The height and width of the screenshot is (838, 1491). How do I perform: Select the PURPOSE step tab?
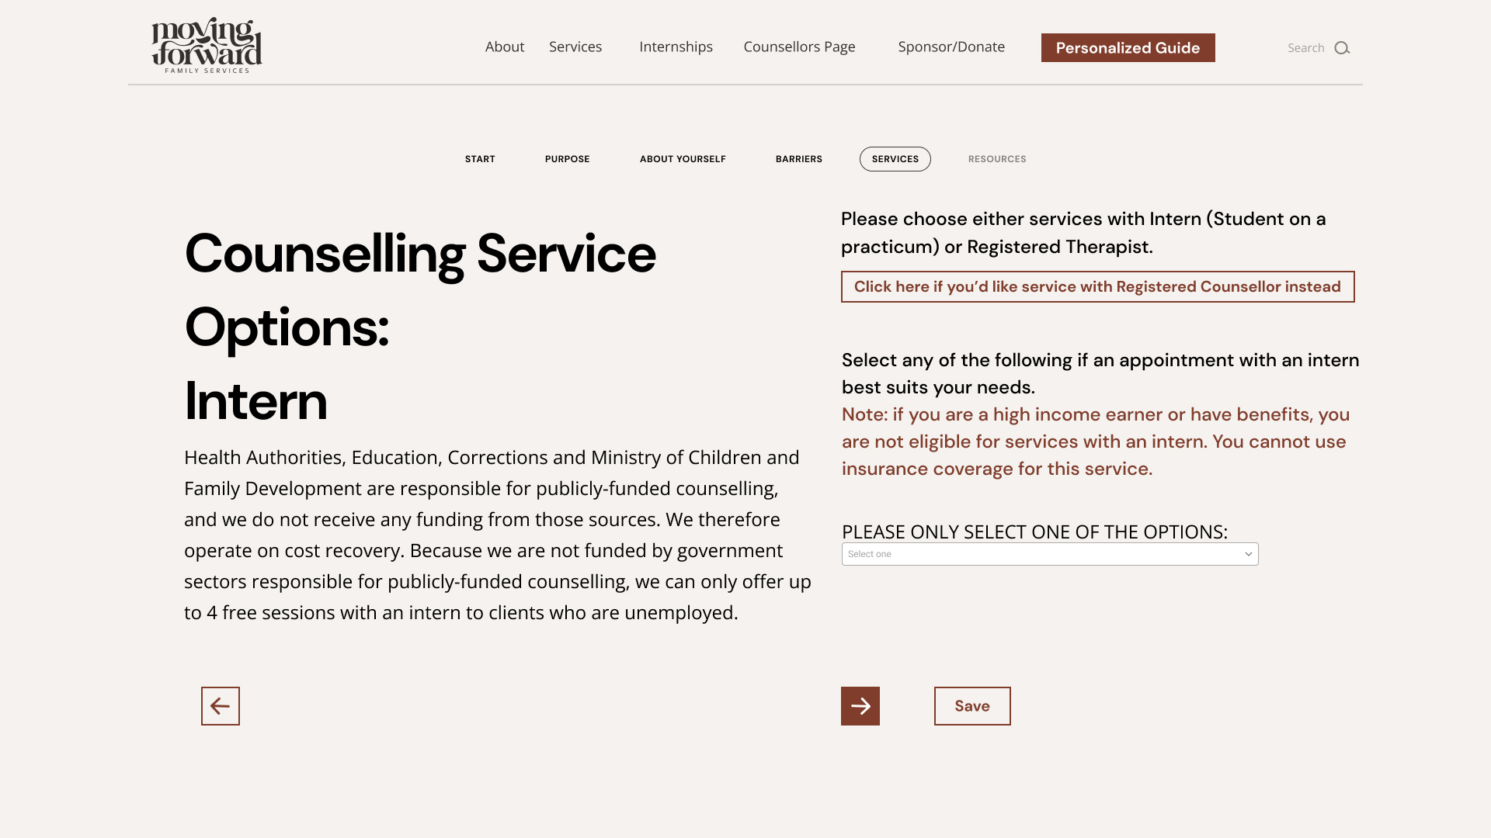click(x=567, y=159)
